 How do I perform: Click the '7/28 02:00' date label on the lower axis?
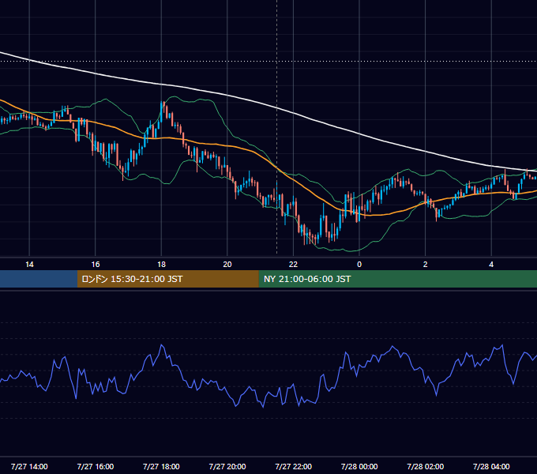point(426,466)
